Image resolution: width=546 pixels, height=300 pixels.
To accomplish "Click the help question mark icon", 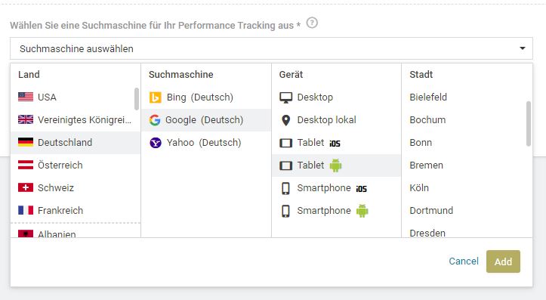I will point(312,23).
